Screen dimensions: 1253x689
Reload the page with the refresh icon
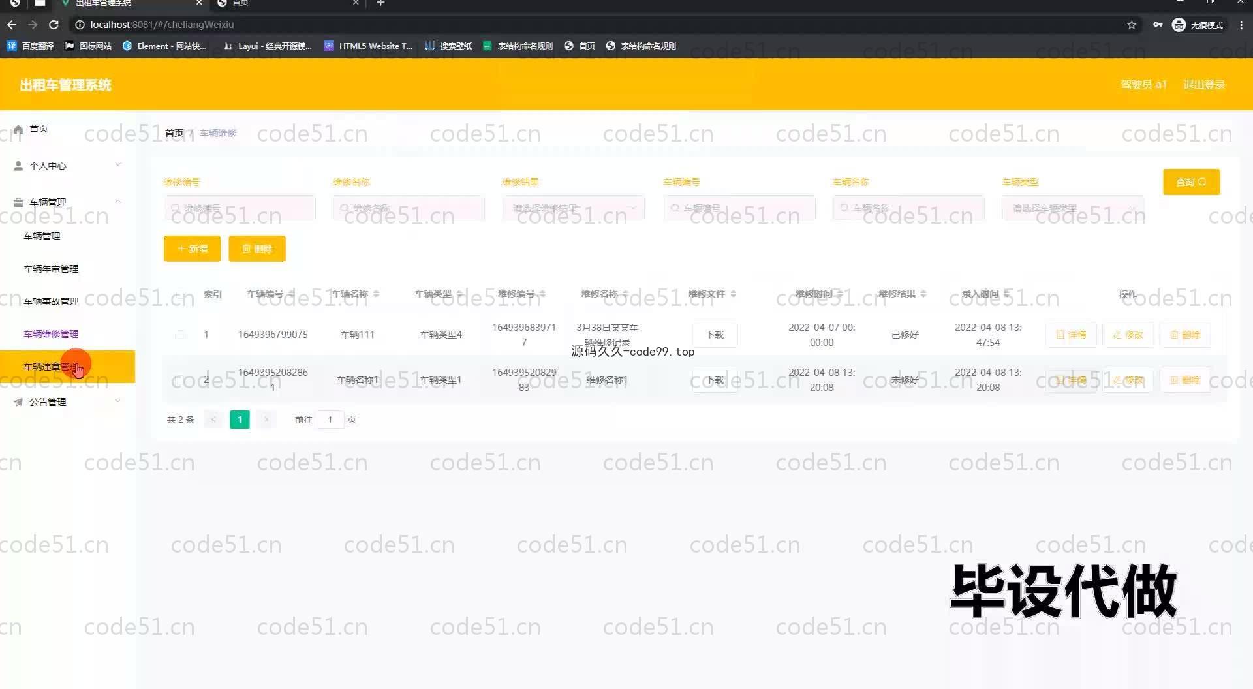pyautogui.click(x=54, y=25)
